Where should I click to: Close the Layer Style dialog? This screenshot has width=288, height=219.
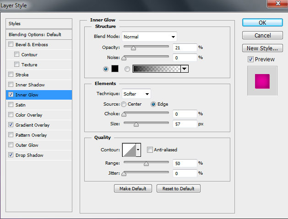(x=276, y=5)
